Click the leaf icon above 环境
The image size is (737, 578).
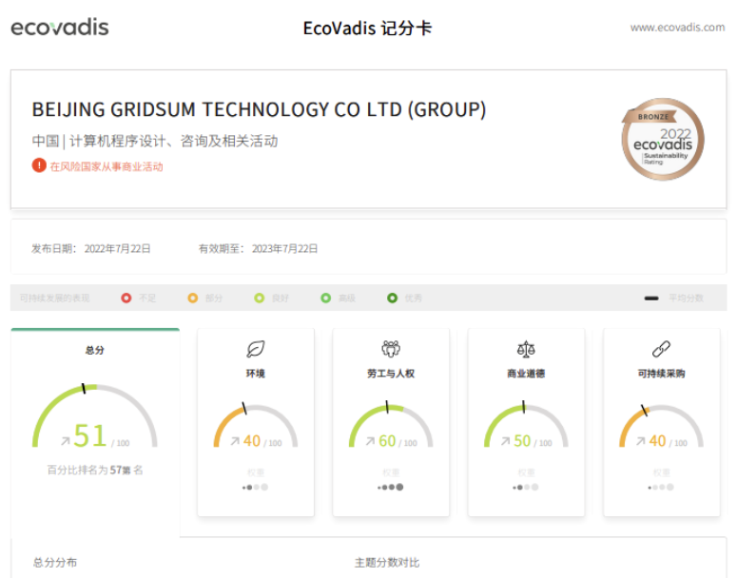point(255,349)
